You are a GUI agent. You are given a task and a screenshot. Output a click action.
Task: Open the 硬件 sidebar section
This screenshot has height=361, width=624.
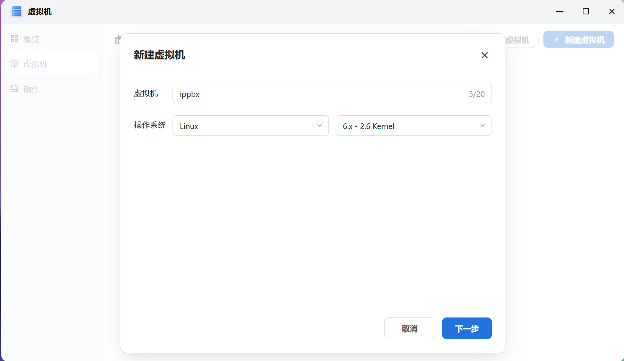pos(31,89)
